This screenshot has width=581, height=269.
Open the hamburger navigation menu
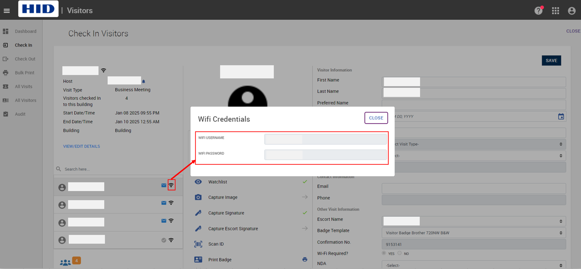[x=7, y=11]
